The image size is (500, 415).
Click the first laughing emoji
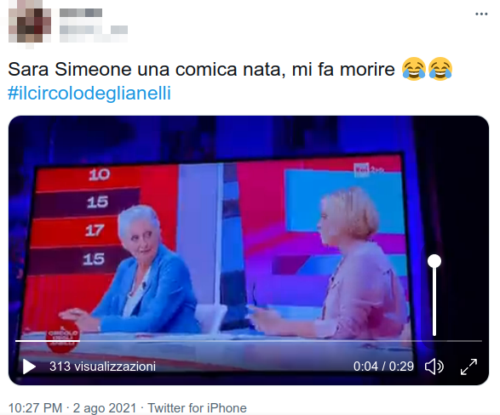pyautogui.click(x=414, y=69)
